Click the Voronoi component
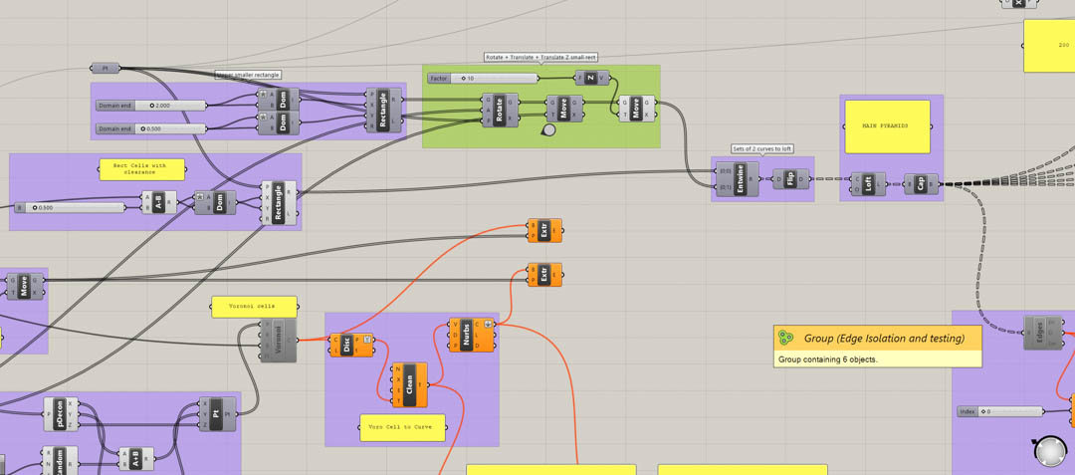The image size is (1075, 475). (x=279, y=340)
